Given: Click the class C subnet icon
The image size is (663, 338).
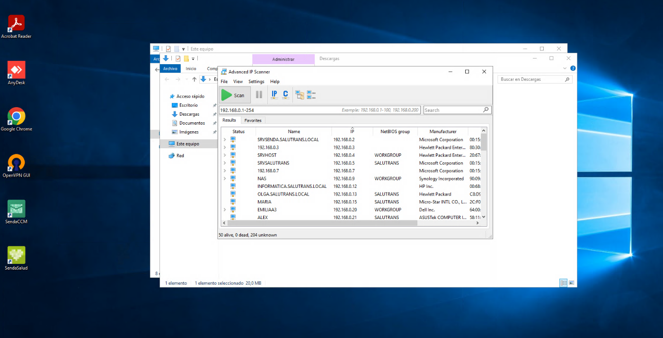Looking at the screenshot, I should click(x=285, y=95).
